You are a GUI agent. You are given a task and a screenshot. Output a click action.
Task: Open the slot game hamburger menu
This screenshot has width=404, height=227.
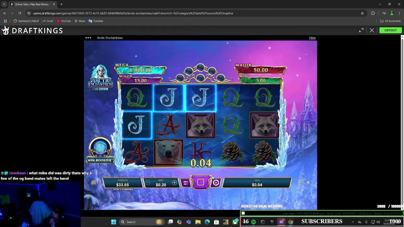(94, 183)
